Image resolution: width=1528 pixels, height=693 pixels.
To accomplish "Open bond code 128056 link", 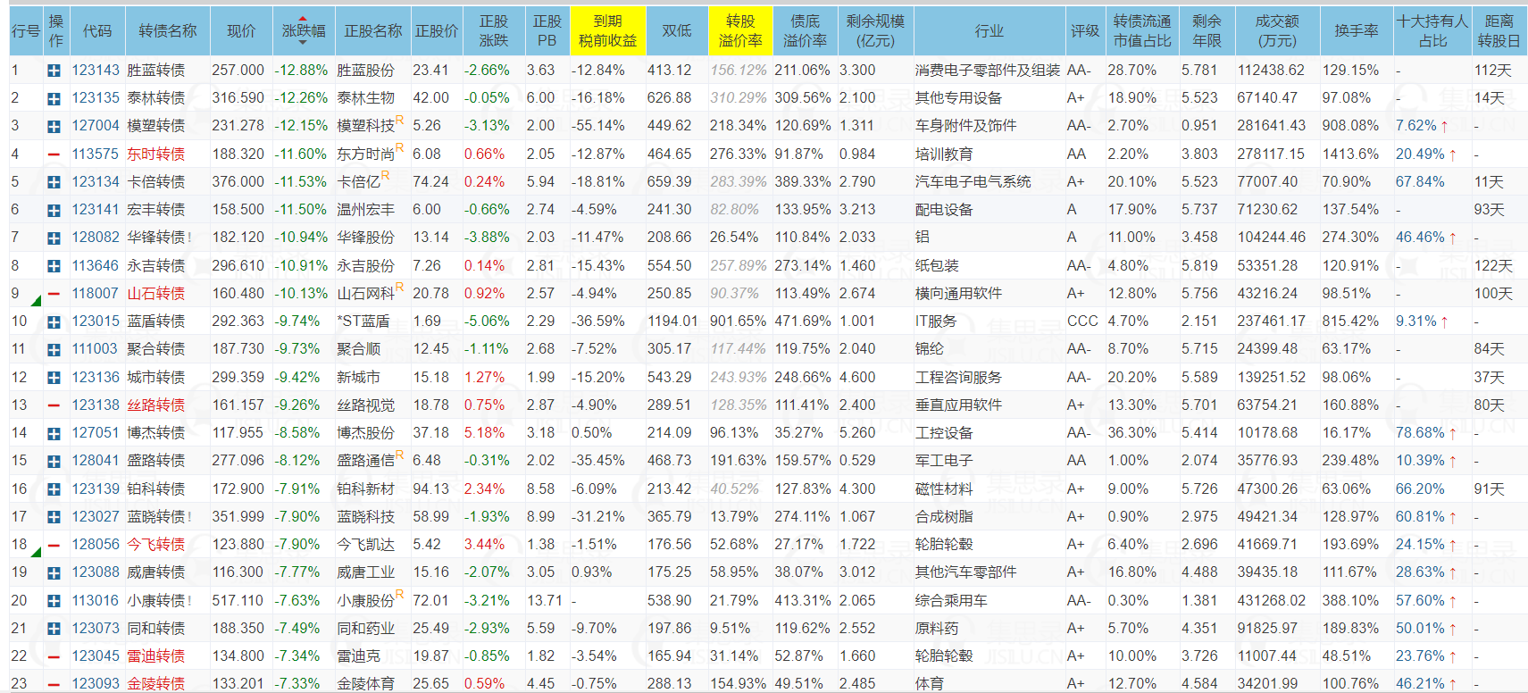I will [96, 545].
